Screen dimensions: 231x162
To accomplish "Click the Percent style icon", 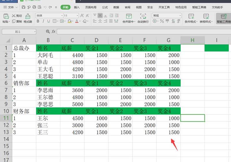I will click(162, 21).
